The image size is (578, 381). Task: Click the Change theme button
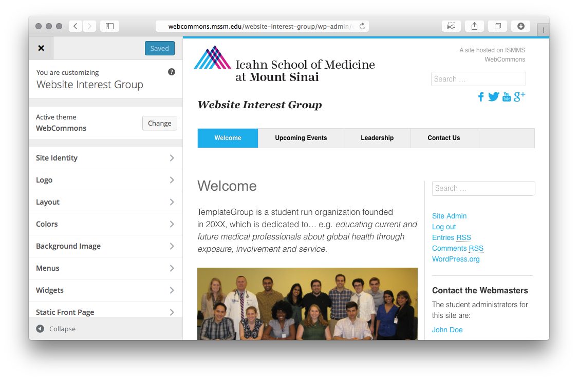[160, 123]
